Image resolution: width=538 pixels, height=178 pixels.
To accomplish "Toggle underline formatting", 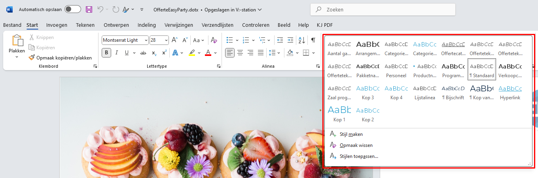I will 127,53.
